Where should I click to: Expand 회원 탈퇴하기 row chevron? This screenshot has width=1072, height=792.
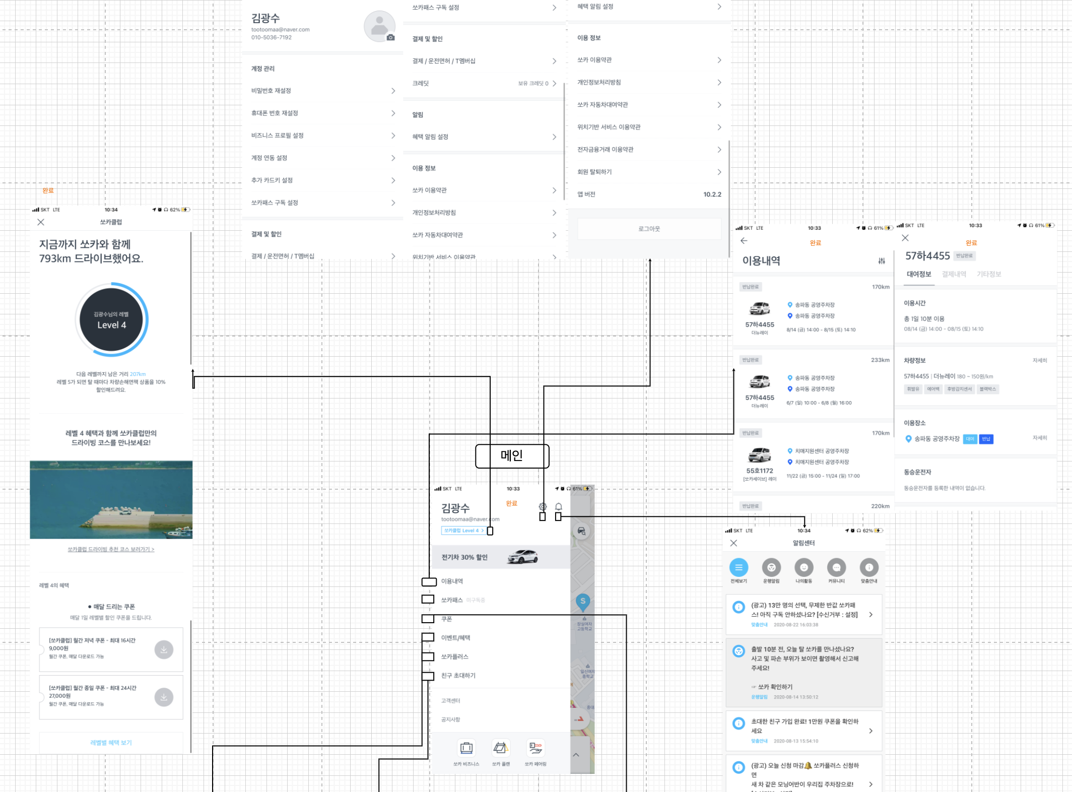point(719,172)
